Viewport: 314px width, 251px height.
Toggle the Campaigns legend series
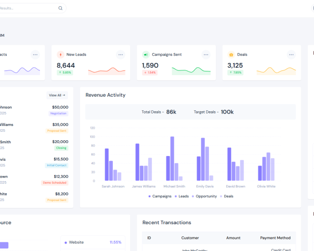tap(160, 196)
